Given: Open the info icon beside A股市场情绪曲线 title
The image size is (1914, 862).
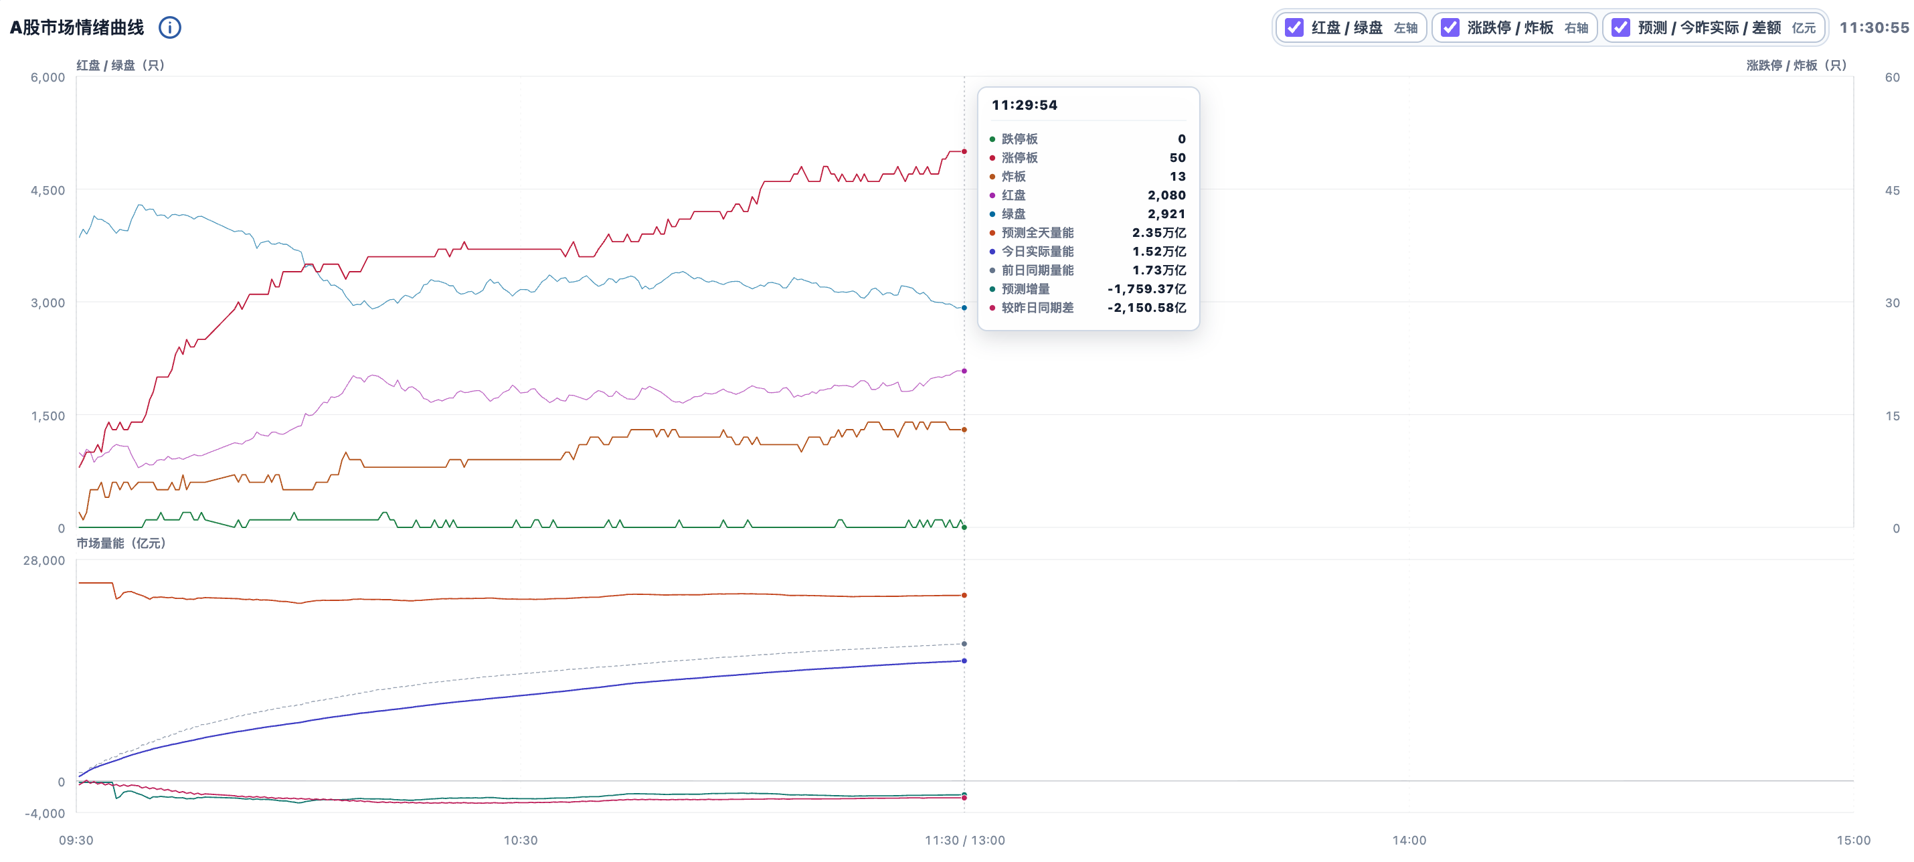Looking at the screenshot, I should [x=170, y=27].
